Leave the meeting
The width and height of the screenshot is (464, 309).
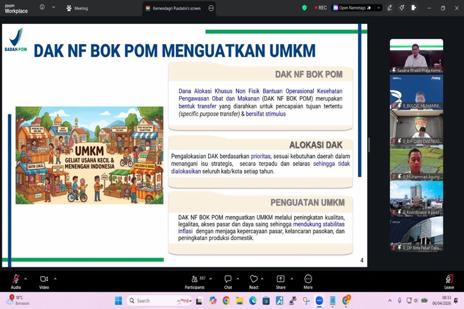449,281
